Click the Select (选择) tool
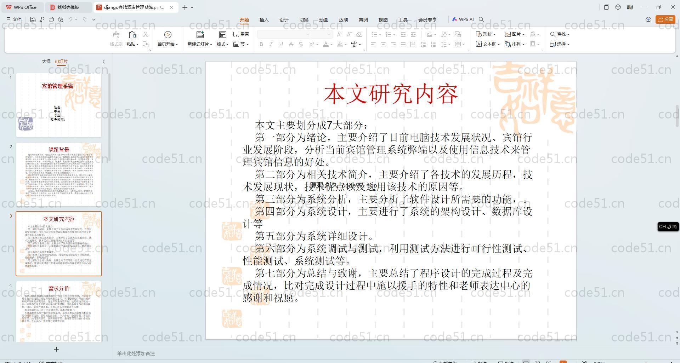 click(x=560, y=44)
